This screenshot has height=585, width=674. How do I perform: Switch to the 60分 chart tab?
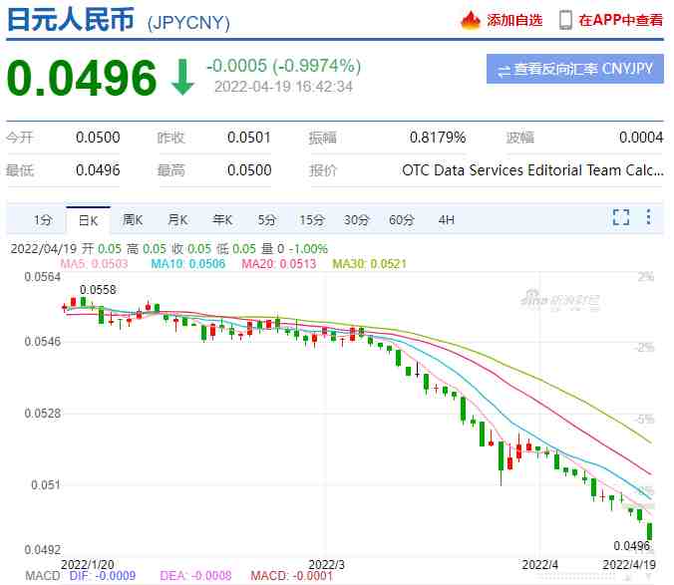(x=402, y=220)
